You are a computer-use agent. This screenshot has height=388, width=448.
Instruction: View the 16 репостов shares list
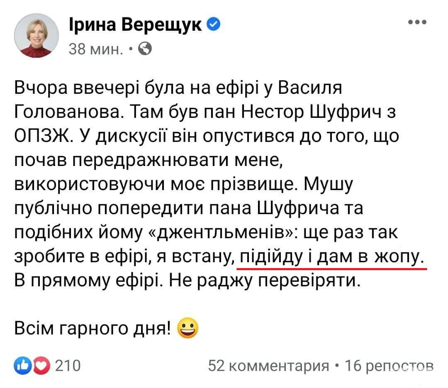tap(389, 366)
